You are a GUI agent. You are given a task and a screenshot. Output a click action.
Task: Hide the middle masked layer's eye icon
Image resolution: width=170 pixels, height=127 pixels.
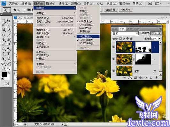pyautogui.click(x=113, y=59)
